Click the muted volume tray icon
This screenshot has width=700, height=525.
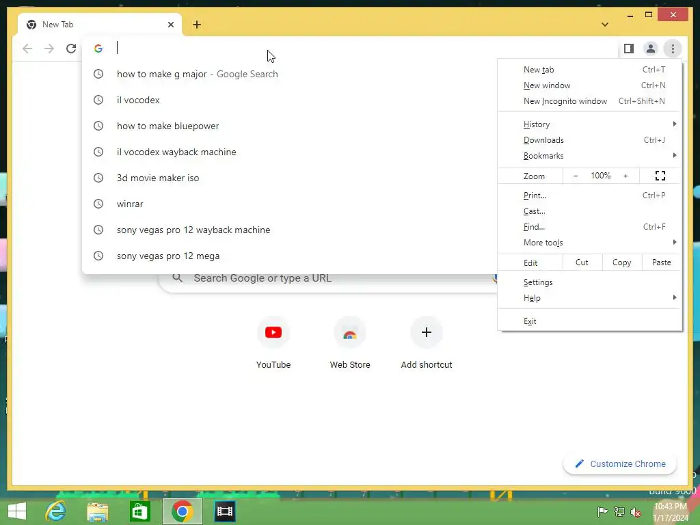pyautogui.click(x=636, y=512)
